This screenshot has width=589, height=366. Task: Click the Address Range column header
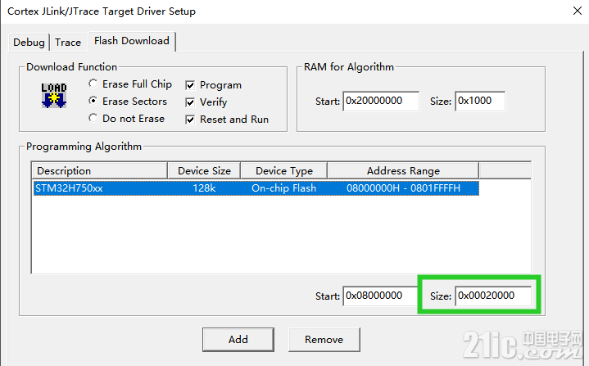pos(403,171)
